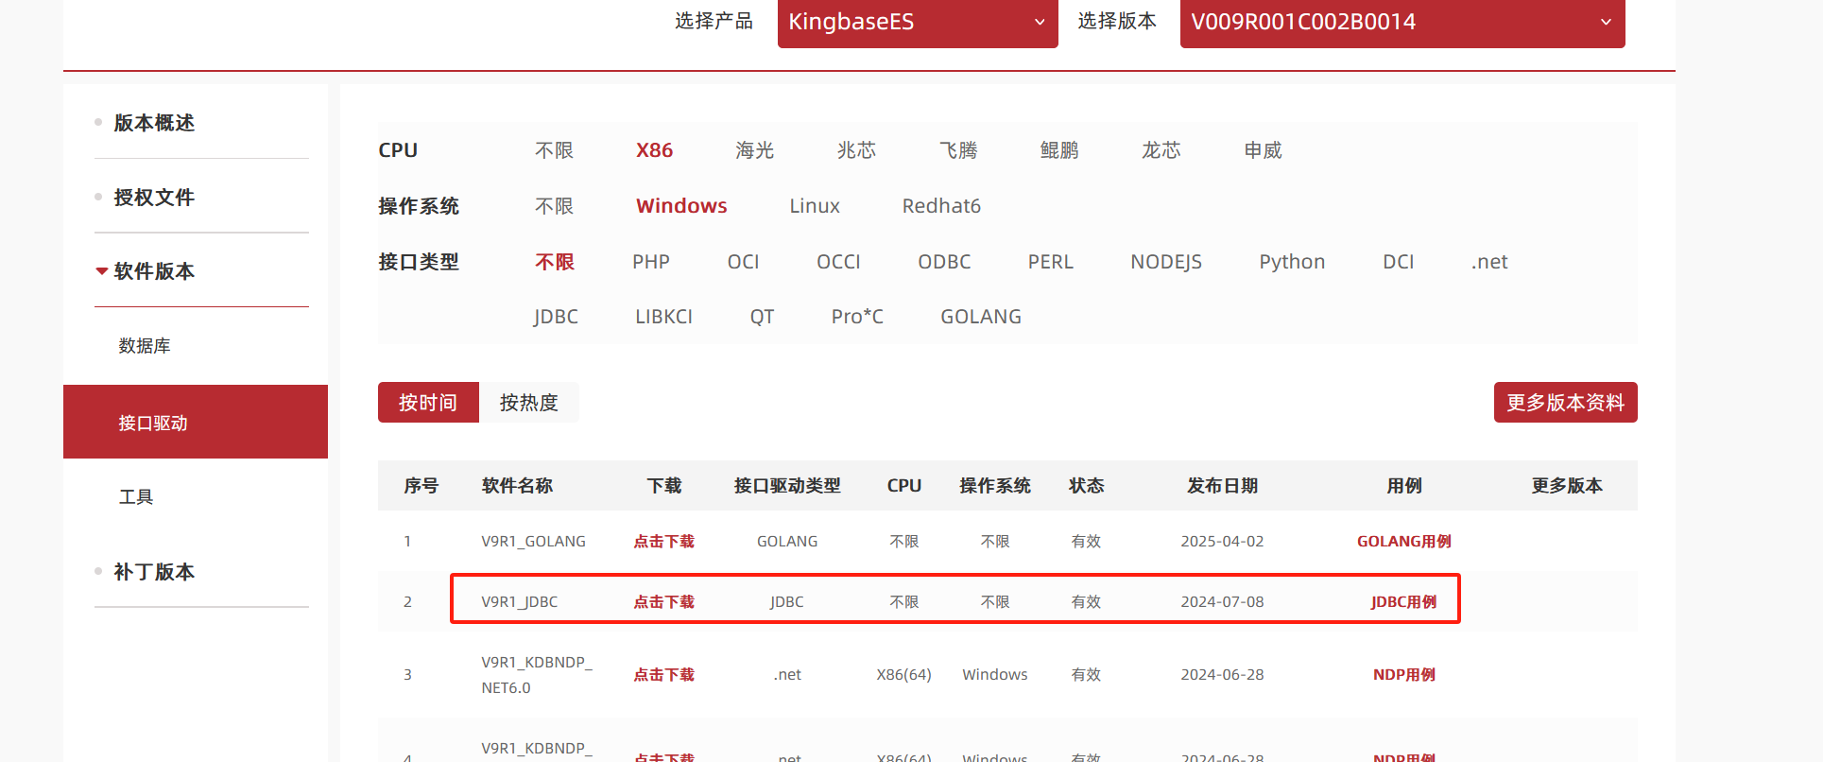1823x762 pixels.
Task: Select the V9R1_GOLANG software name cell
Action: (x=533, y=542)
